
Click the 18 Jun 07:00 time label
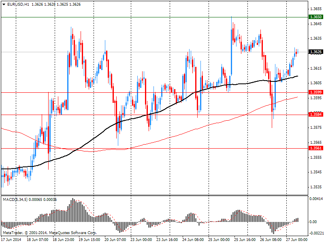pyautogui.click(x=38, y=240)
